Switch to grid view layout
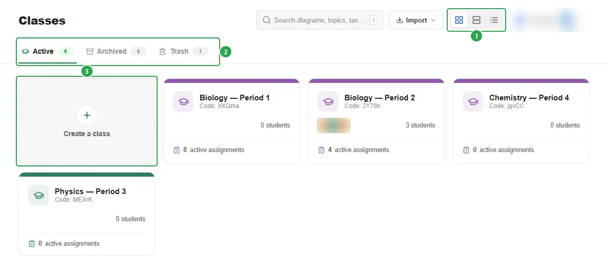608x256 pixels. 459,20
